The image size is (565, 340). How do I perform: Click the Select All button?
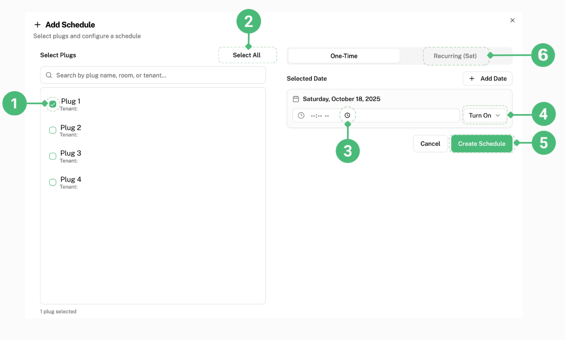[247, 55]
